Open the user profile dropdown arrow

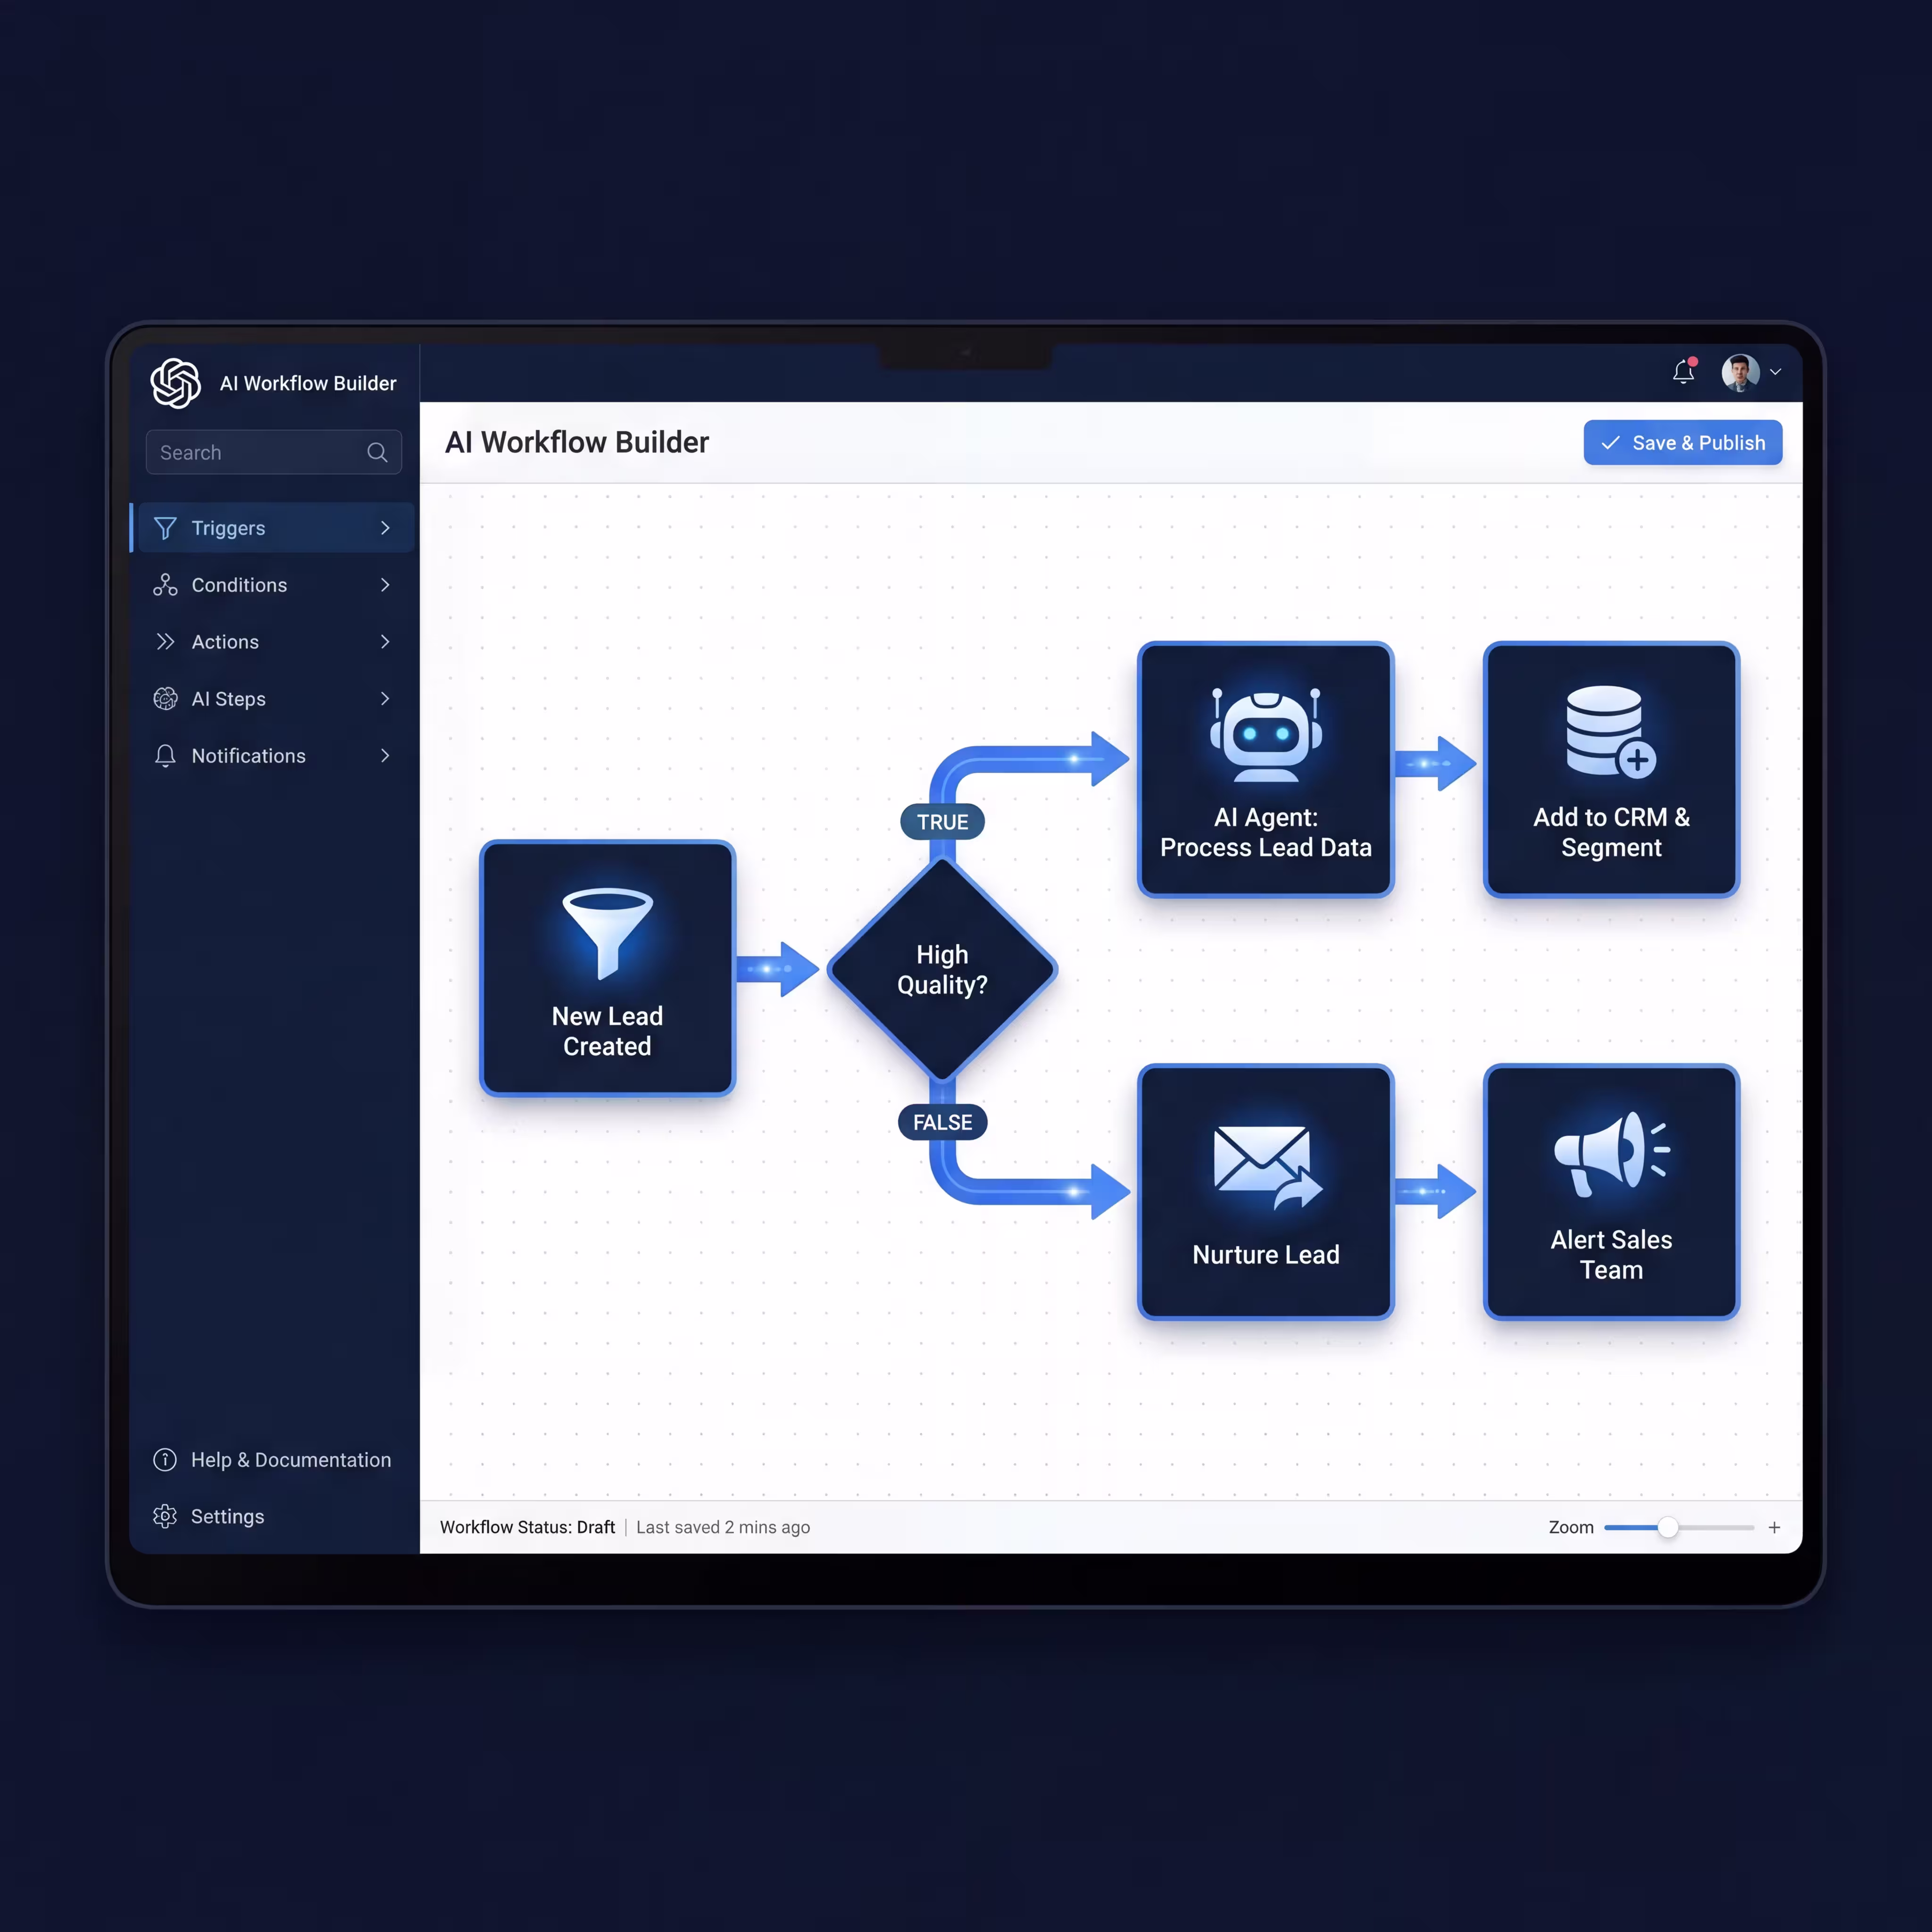click(x=1777, y=371)
